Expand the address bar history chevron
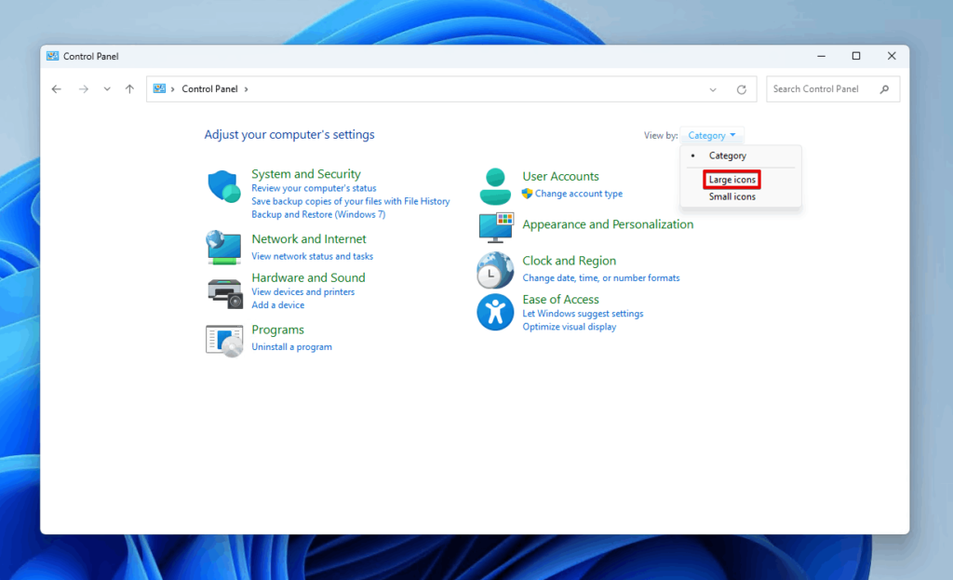Viewport: 953px width, 580px height. (x=713, y=88)
